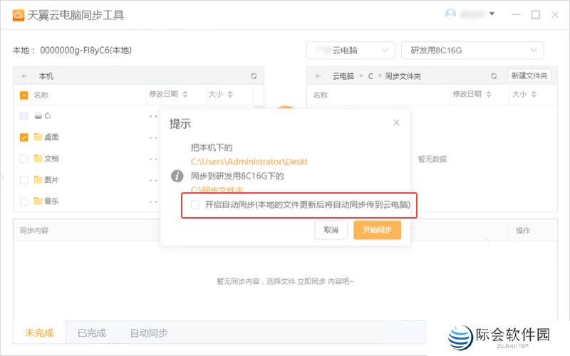Refresh the cloud folder file list
Image resolution: width=570 pixels, height=356 pixels.
click(x=494, y=76)
